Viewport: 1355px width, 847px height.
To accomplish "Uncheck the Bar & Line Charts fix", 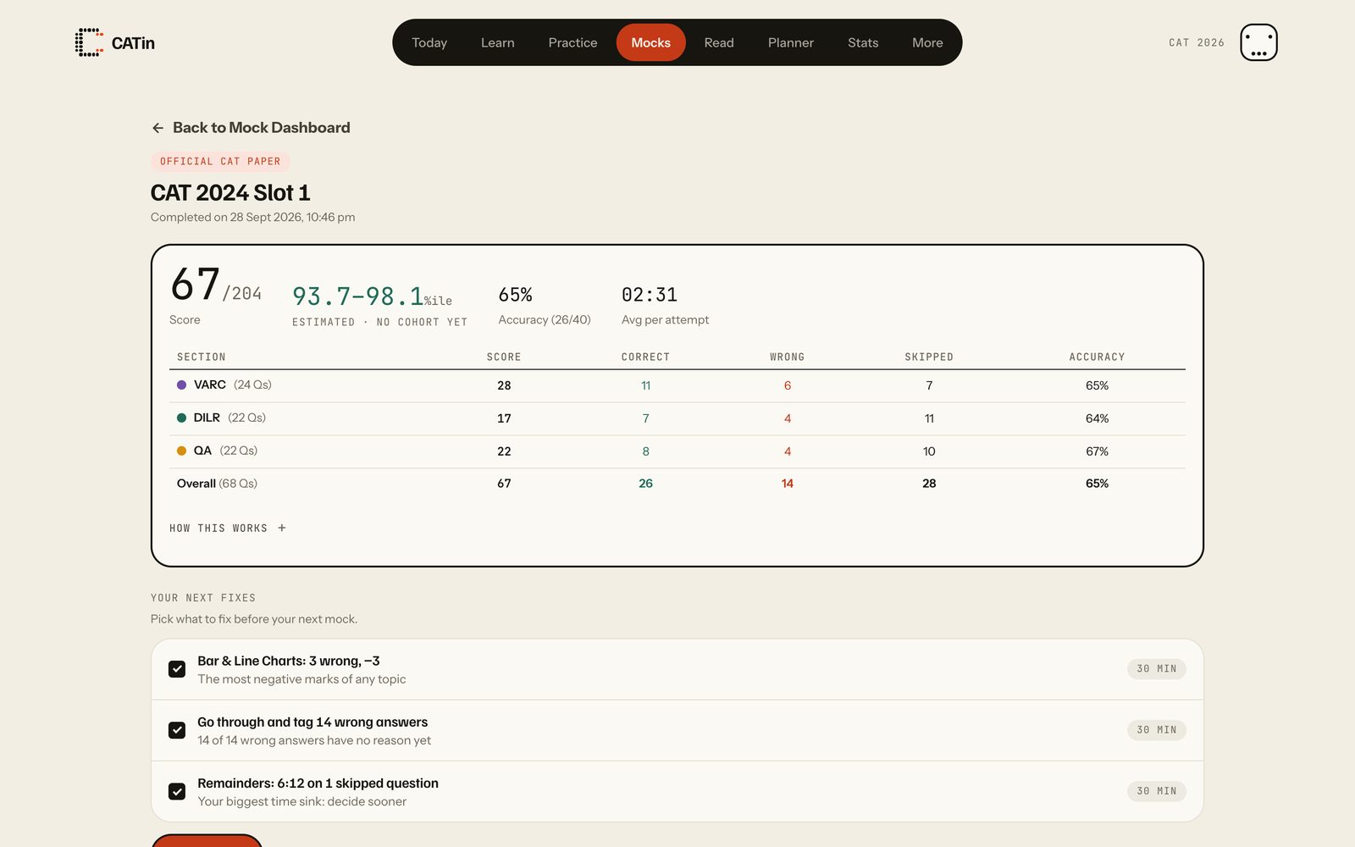I will coord(177,669).
